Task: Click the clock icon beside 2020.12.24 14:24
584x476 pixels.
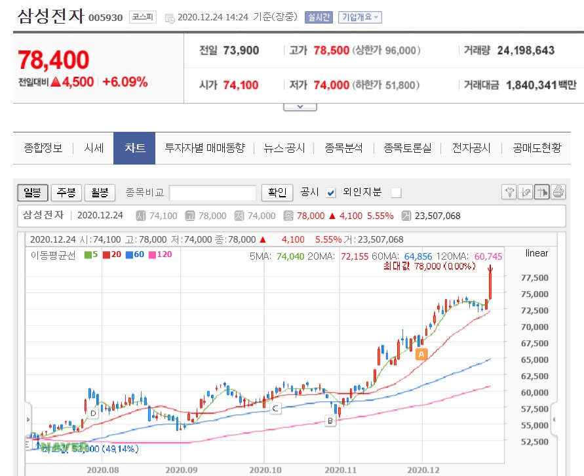Action: (170, 18)
